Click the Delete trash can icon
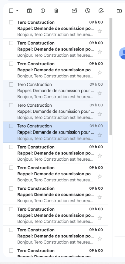 coord(56,11)
